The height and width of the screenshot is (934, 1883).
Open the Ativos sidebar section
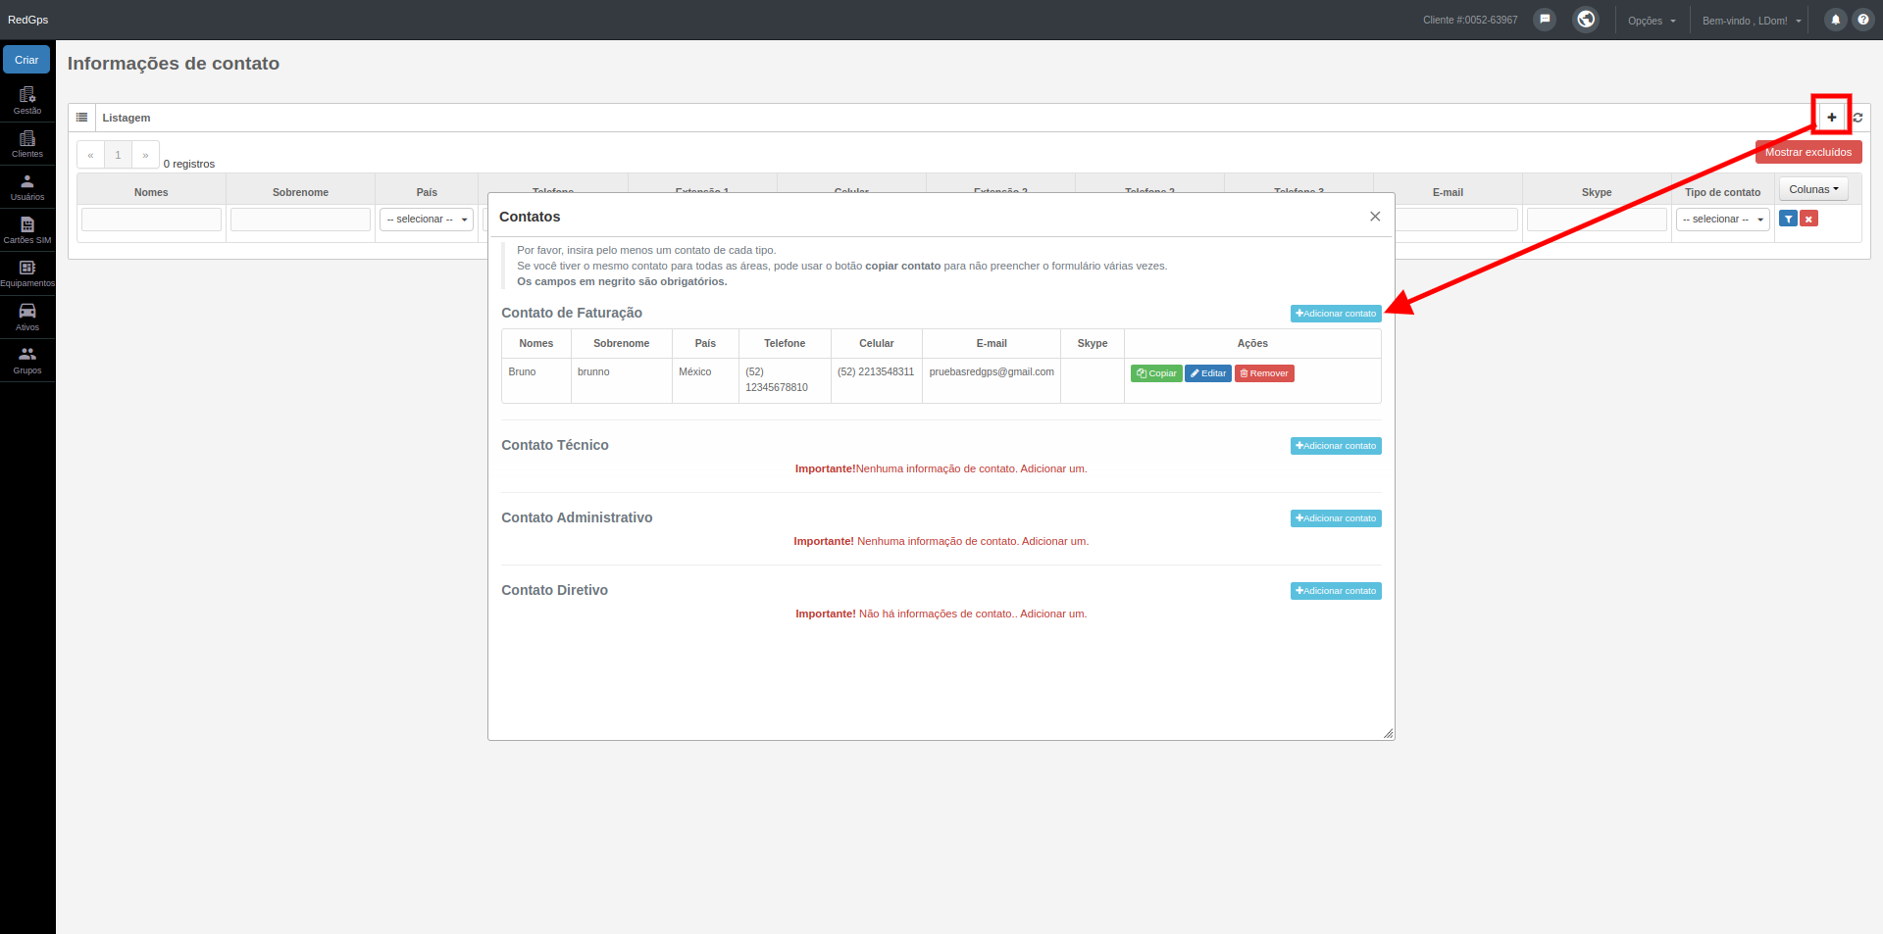[x=27, y=317]
